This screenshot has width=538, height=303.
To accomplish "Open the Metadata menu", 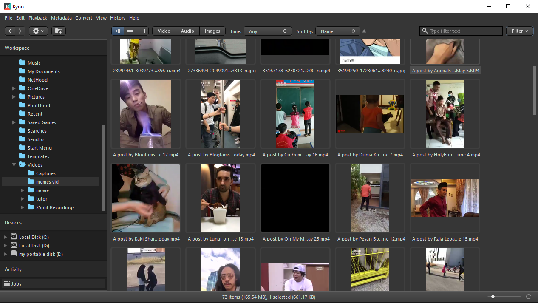I will pos(61,18).
